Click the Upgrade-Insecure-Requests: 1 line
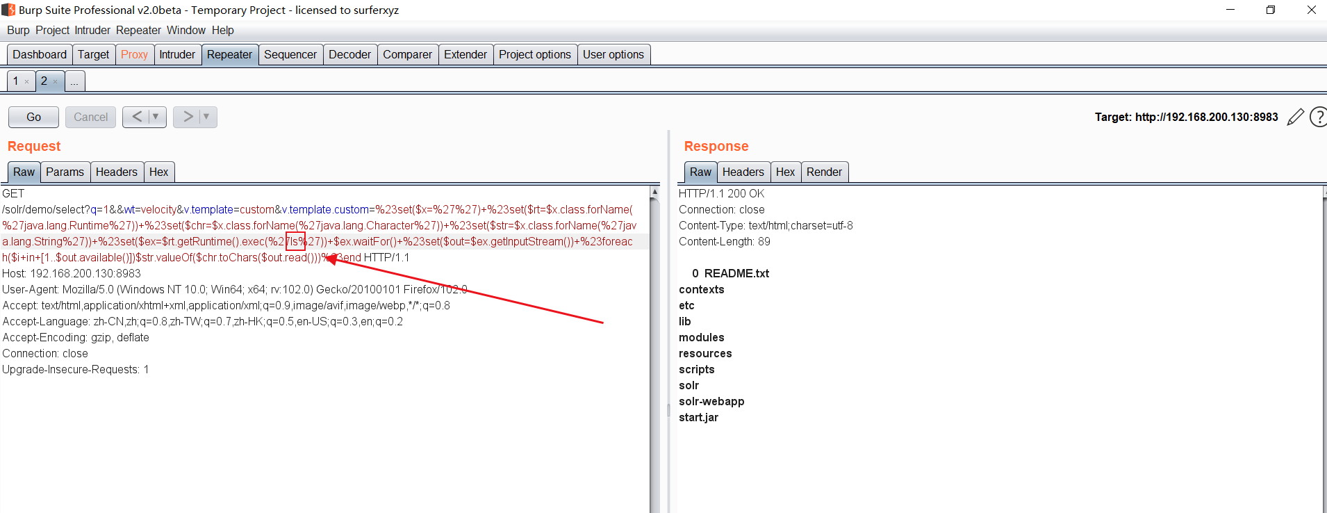The height and width of the screenshot is (513, 1327). coord(76,370)
